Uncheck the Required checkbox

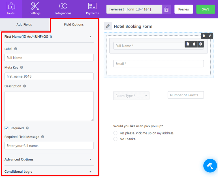7,128
